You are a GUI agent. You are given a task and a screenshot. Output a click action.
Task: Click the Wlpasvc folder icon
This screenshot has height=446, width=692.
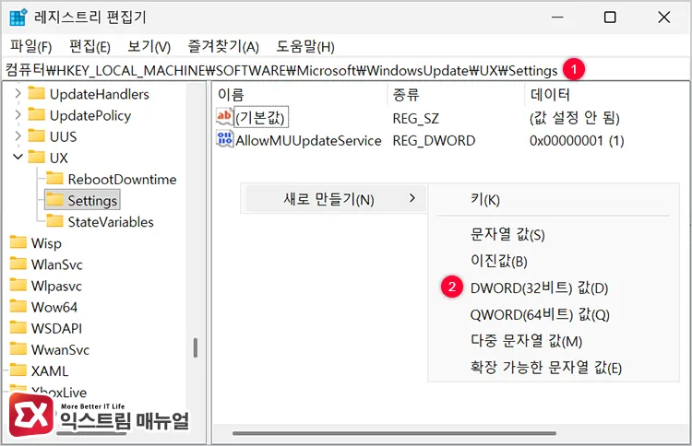coord(18,285)
